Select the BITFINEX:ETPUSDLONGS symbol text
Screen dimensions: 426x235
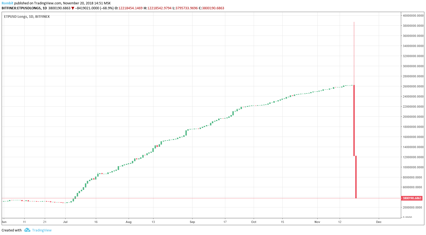(21, 8)
